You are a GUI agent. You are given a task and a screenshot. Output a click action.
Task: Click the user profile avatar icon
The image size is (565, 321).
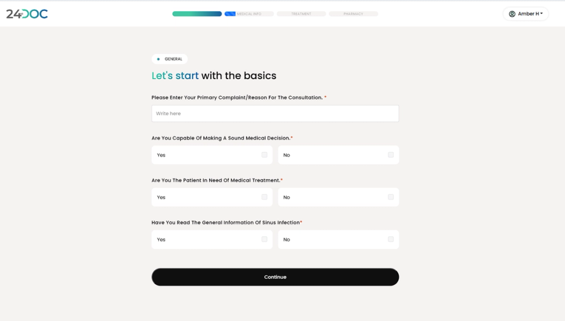pyautogui.click(x=512, y=14)
